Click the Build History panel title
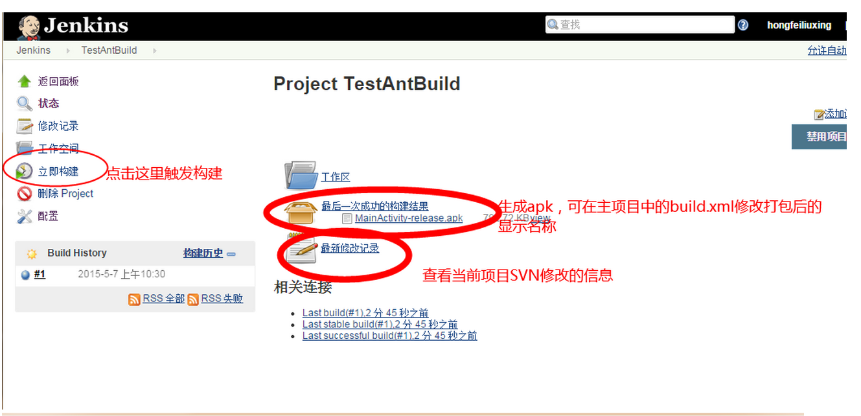Viewport: 861px width, 416px height. point(77,253)
